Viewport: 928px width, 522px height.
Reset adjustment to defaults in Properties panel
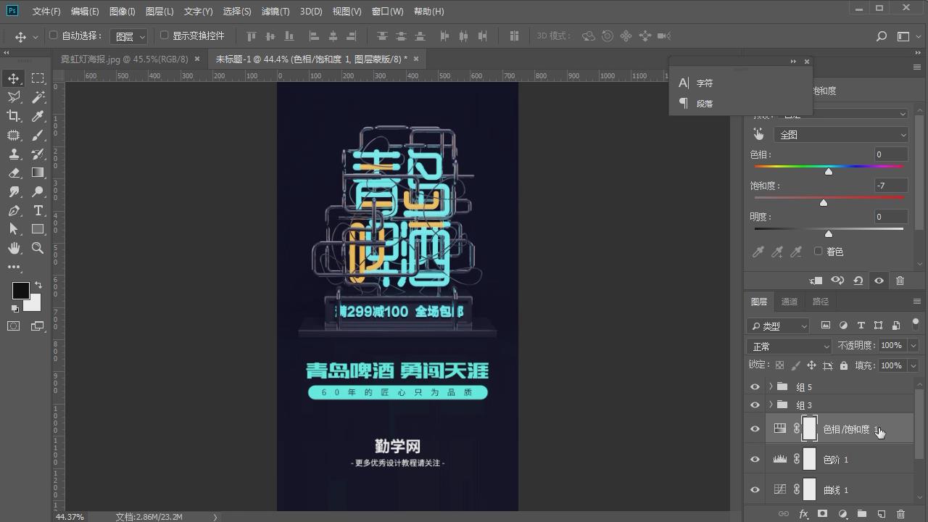(x=858, y=281)
